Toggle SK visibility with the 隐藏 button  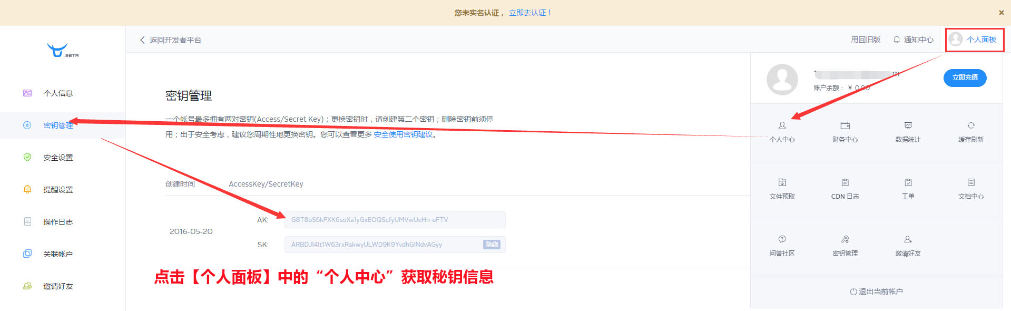tap(491, 245)
